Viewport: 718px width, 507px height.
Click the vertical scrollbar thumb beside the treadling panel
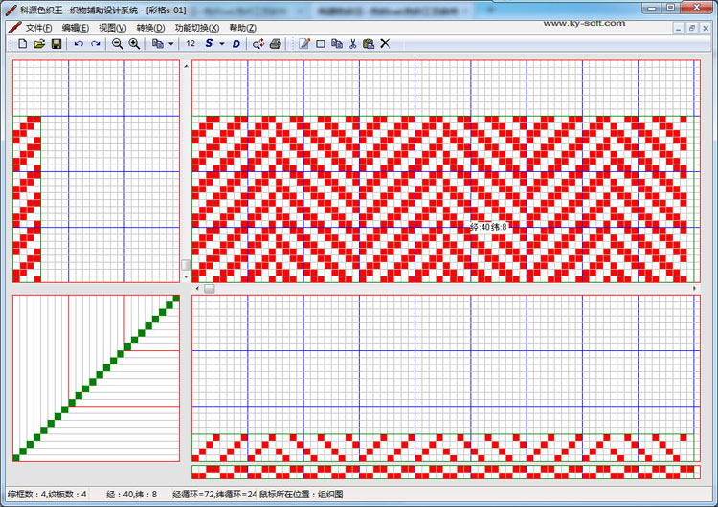(x=186, y=265)
